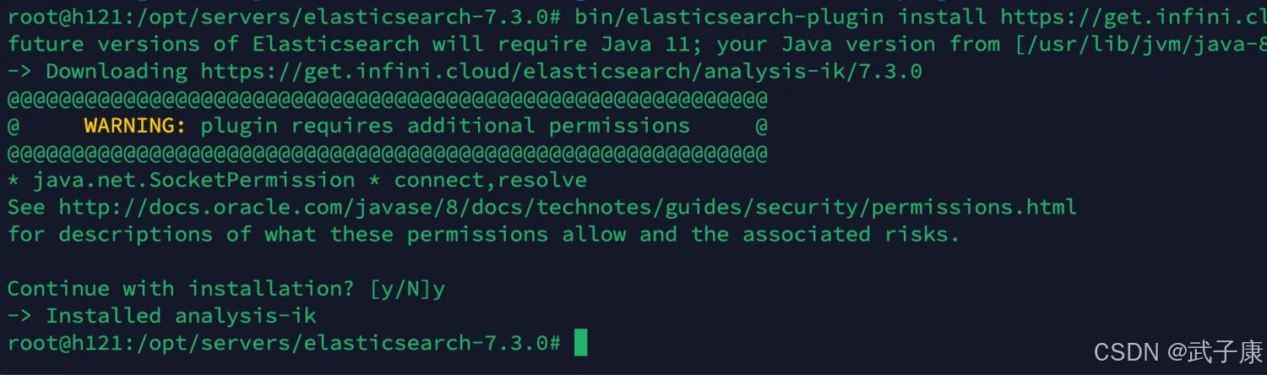Image resolution: width=1267 pixels, height=375 pixels.
Task: Click the bottom root@h121 shell prompt
Action: 284,343
